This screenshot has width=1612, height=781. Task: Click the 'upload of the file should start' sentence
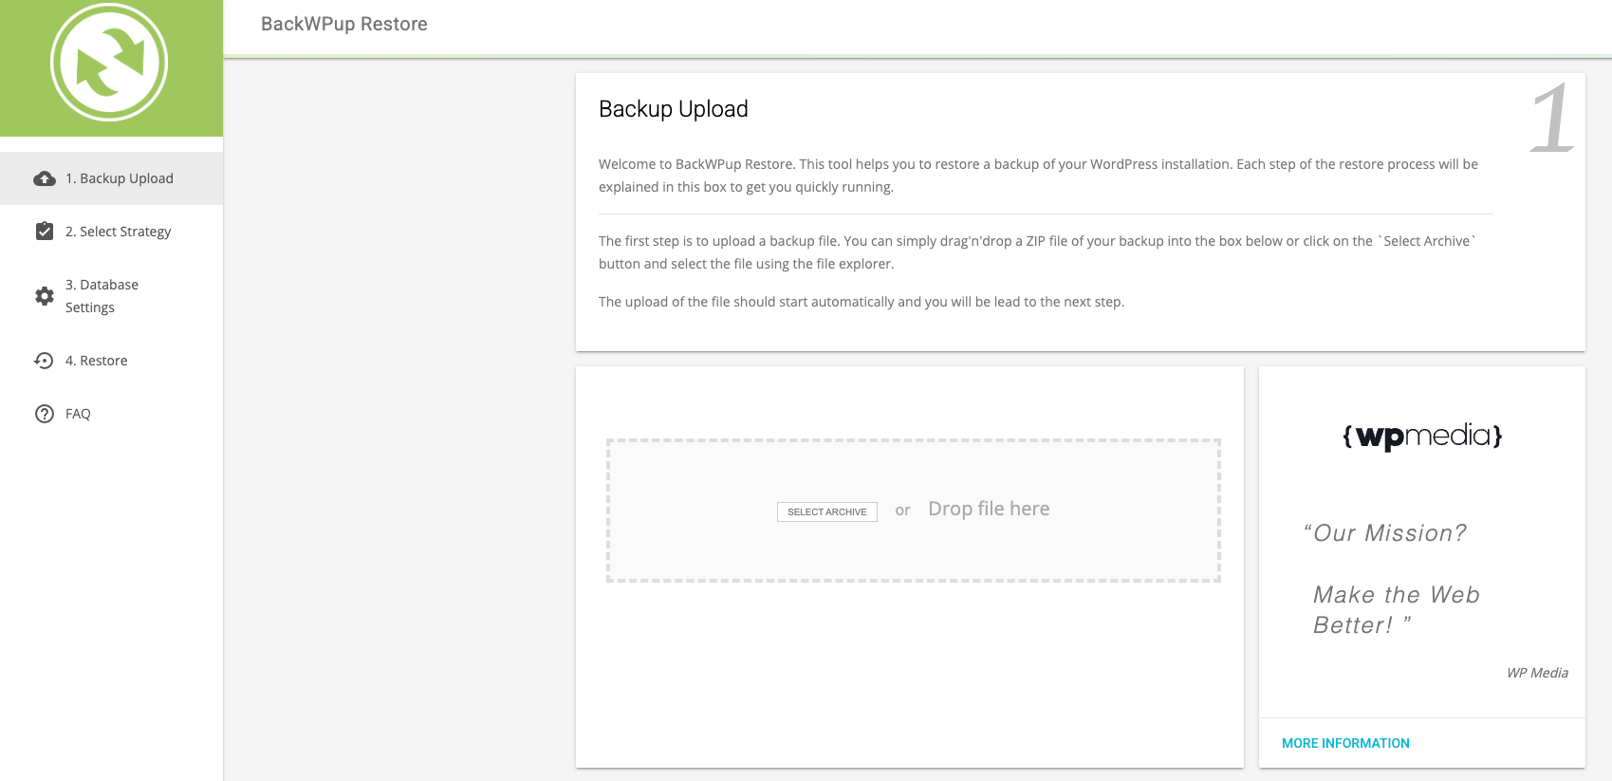pos(862,302)
